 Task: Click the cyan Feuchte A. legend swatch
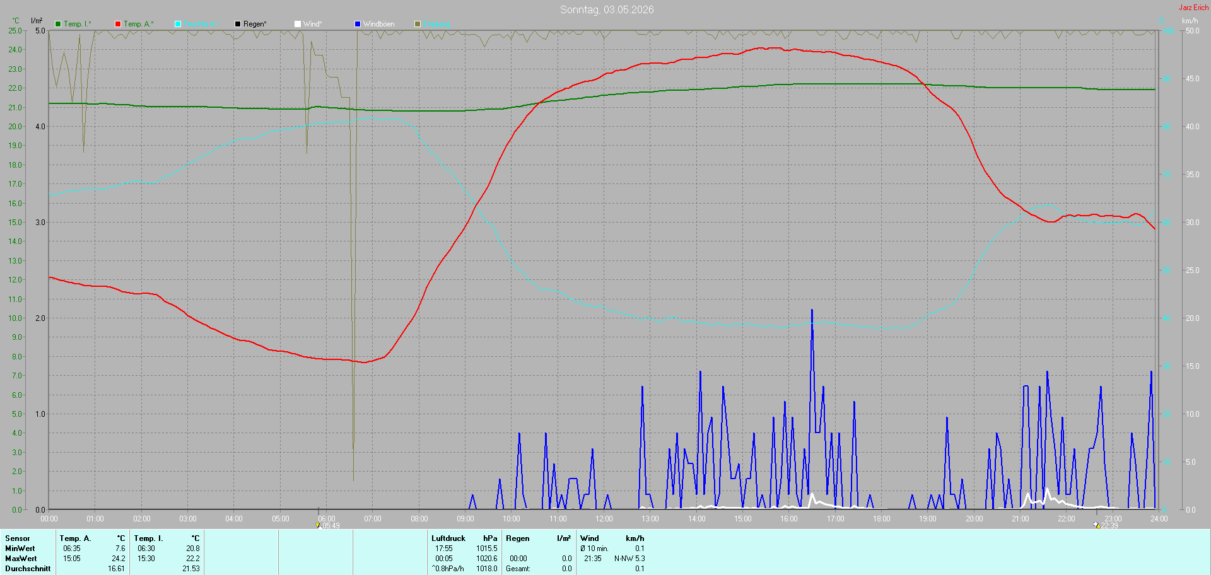click(x=178, y=24)
